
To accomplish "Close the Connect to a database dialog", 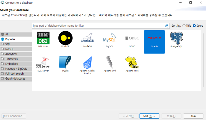I will click(x=201, y=3).
